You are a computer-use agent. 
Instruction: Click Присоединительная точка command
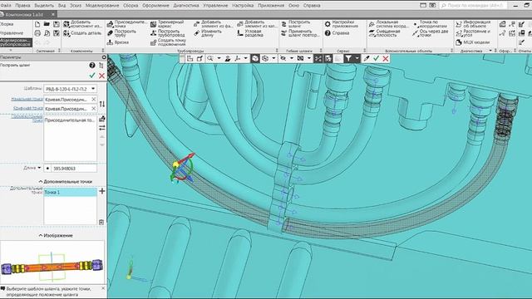pos(126,24)
